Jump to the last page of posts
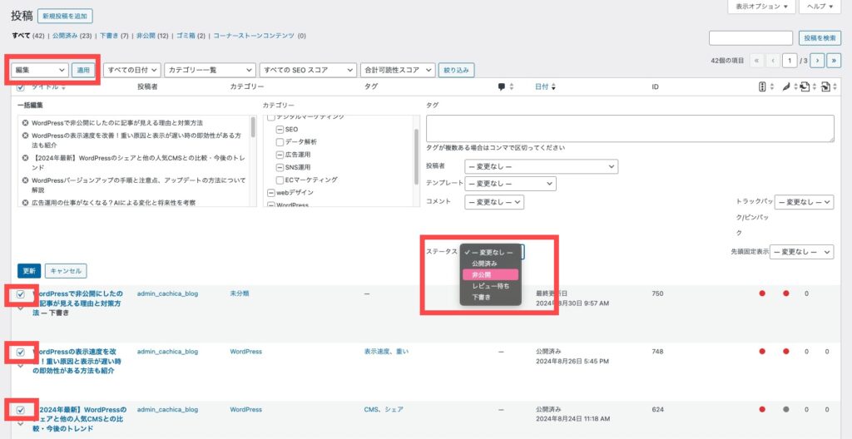 pos(834,61)
